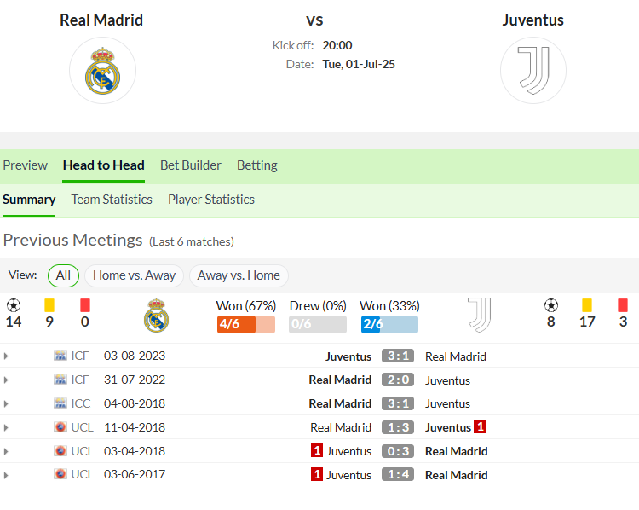Expand the 04-08-2018 ICC match row

(x=6, y=404)
